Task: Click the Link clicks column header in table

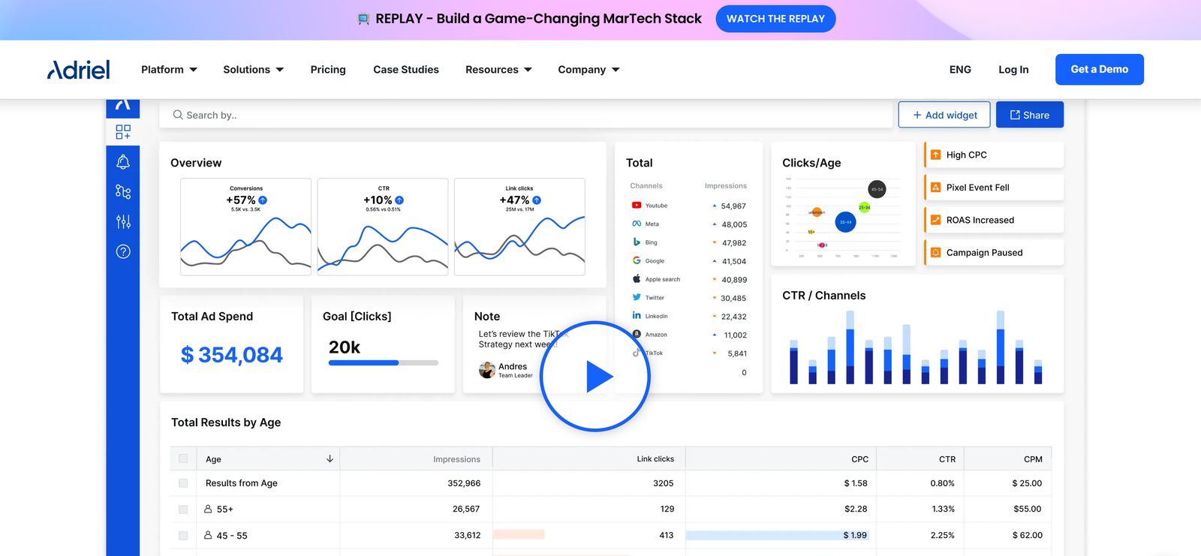Action: [655, 459]
